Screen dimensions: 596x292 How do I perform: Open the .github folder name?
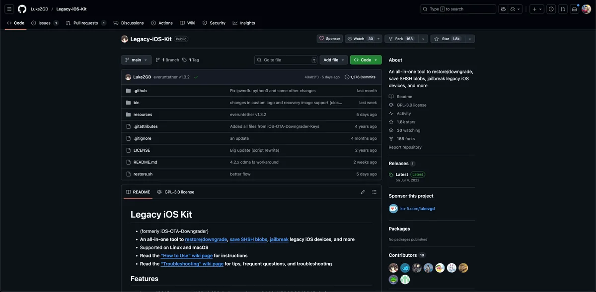[x=140, y=91]
